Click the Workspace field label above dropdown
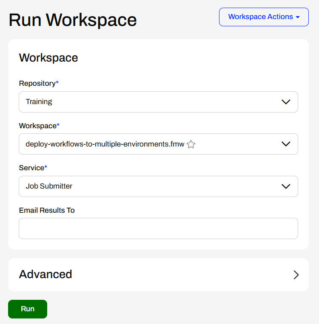This screenshot has height=324, width=319. tap(37, 126)
